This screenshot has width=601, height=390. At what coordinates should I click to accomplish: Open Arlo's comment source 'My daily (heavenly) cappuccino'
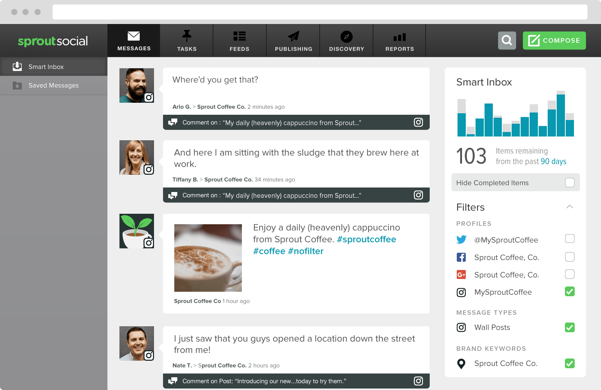(296, 122)
